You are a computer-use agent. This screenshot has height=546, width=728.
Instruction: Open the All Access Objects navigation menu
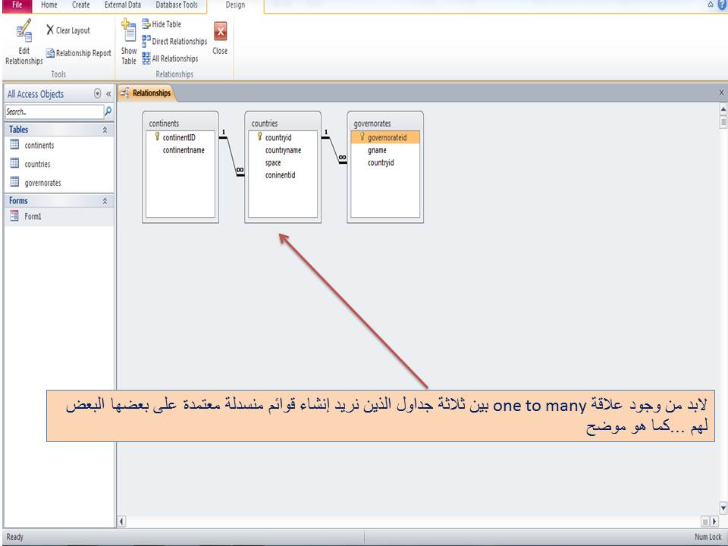click(98, 93)
